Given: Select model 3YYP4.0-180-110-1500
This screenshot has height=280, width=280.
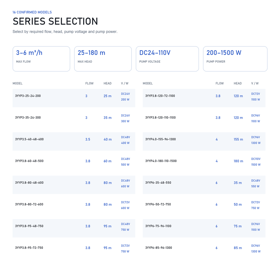Looking at the screenshot, I should [x=204, y=163].
